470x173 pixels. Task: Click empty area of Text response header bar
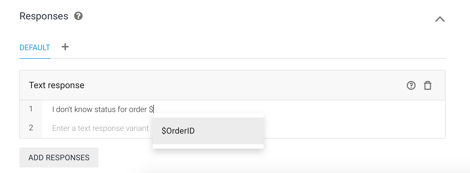pyautogui.click(x=244, y=85)
